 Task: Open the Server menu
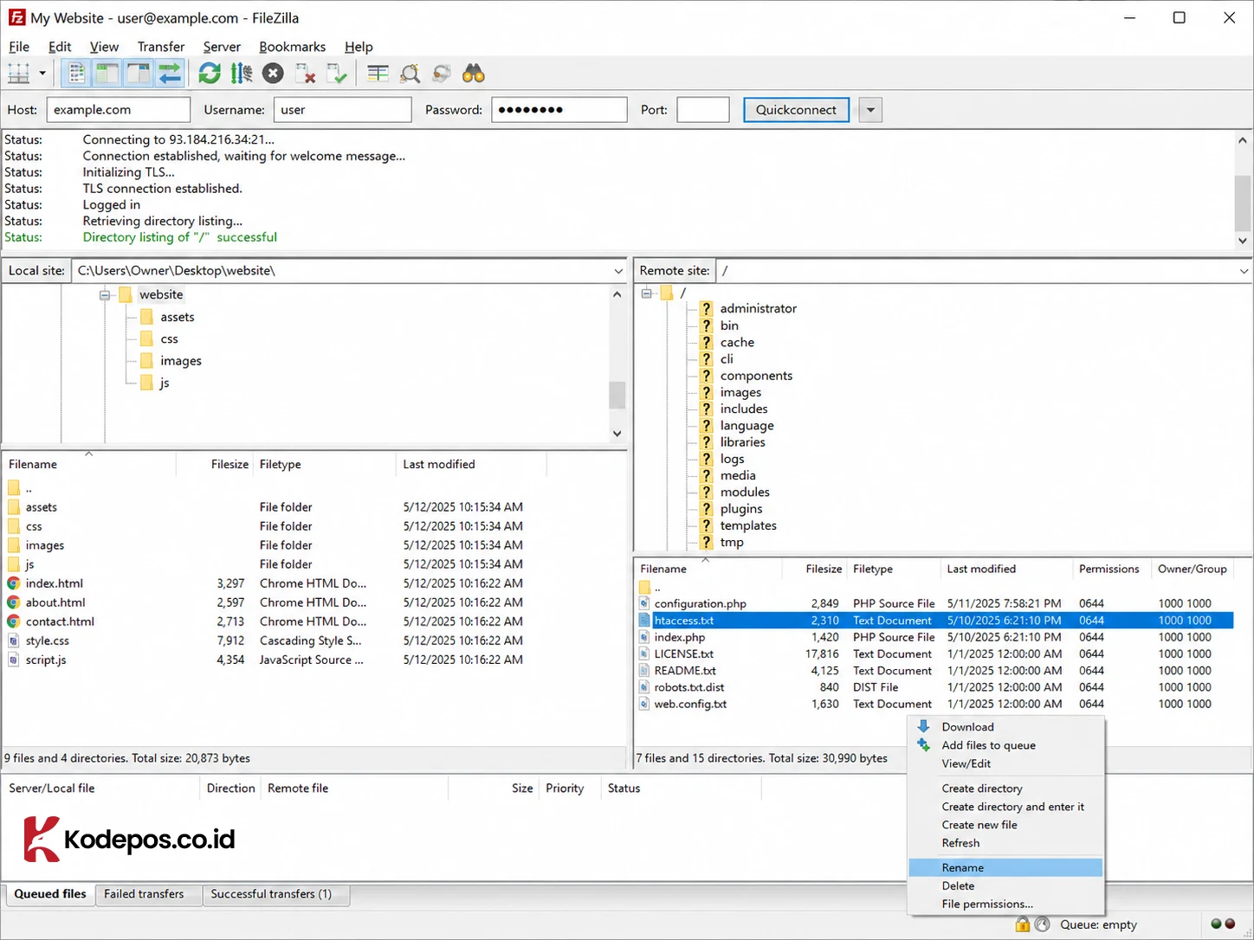point(222,47)
